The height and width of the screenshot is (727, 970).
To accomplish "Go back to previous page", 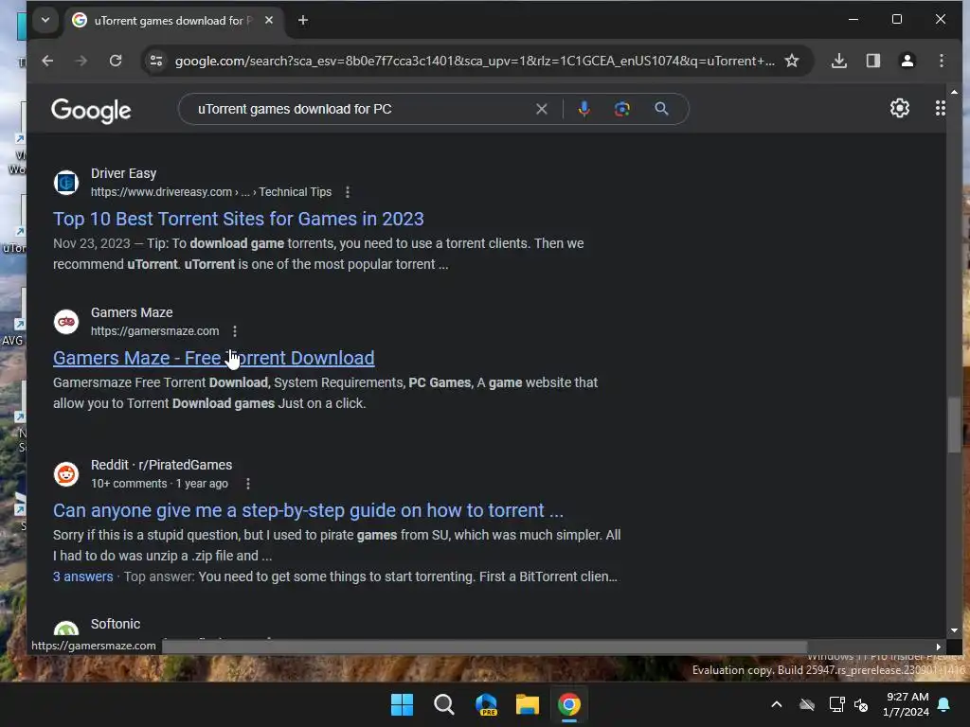I will coord(47,61).
